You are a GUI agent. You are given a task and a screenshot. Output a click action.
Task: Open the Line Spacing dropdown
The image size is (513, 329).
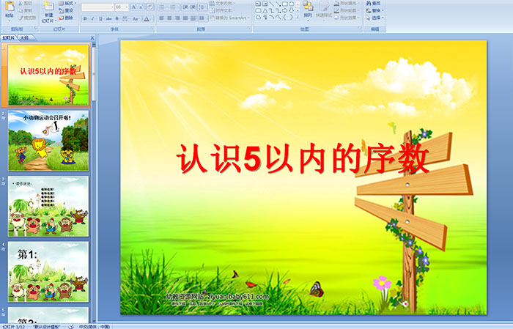click(203, 7)
